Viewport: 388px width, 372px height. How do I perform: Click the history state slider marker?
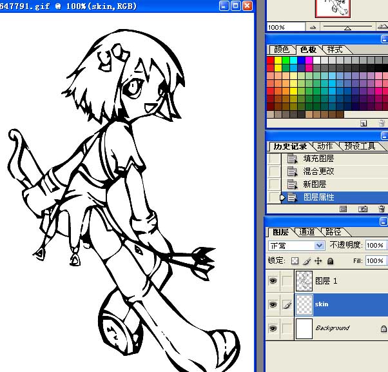coord(282,198)
